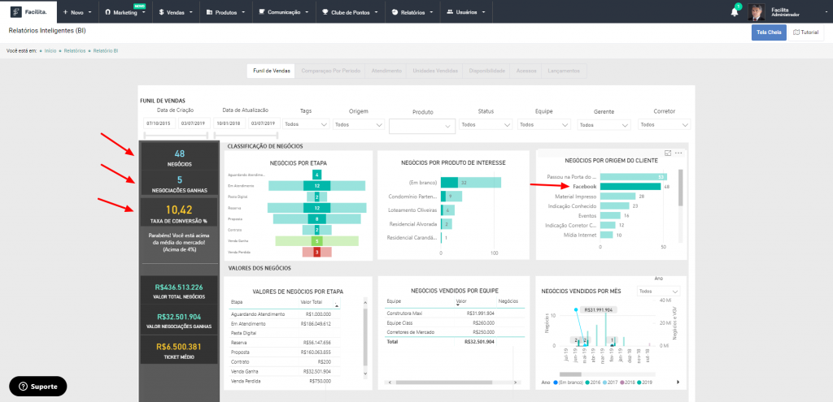The width and height of the screenshot is (833, 402).
Task: Click the Facilita logo icon
Action: pyautogui.click(x=16, y=11)
